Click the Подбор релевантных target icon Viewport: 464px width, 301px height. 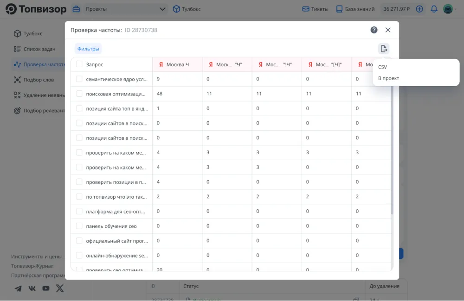point(17,111)
